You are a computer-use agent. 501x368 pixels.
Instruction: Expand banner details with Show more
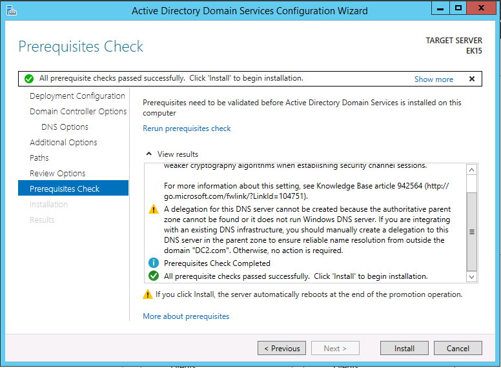point(433,79)
